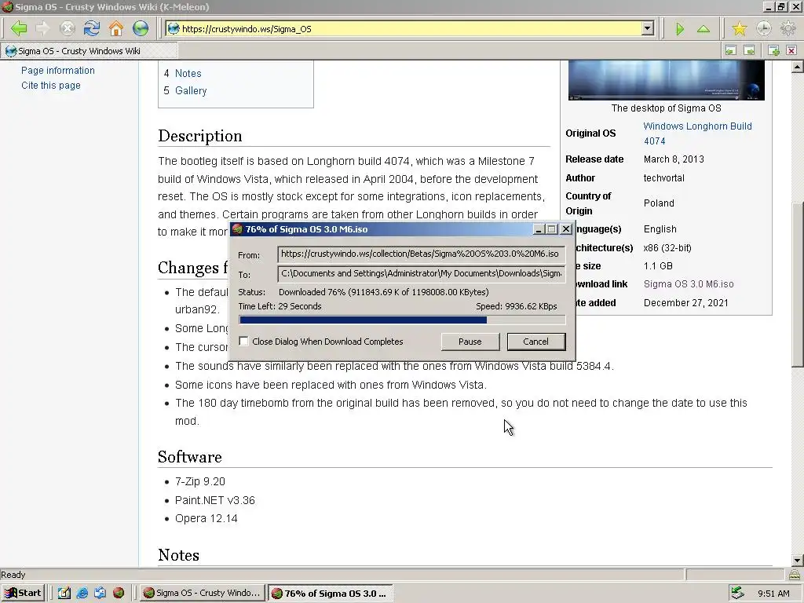Pause the Sigma OS download
Screen dimensions: 804x603
(470, 342)
